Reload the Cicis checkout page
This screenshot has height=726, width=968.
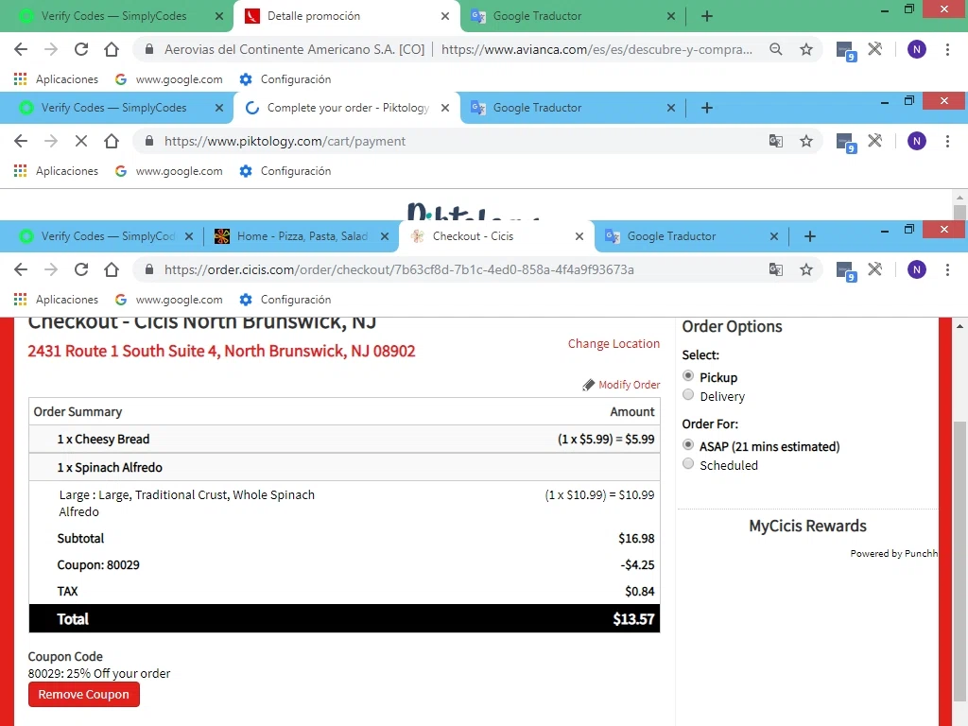coord(81,269)
